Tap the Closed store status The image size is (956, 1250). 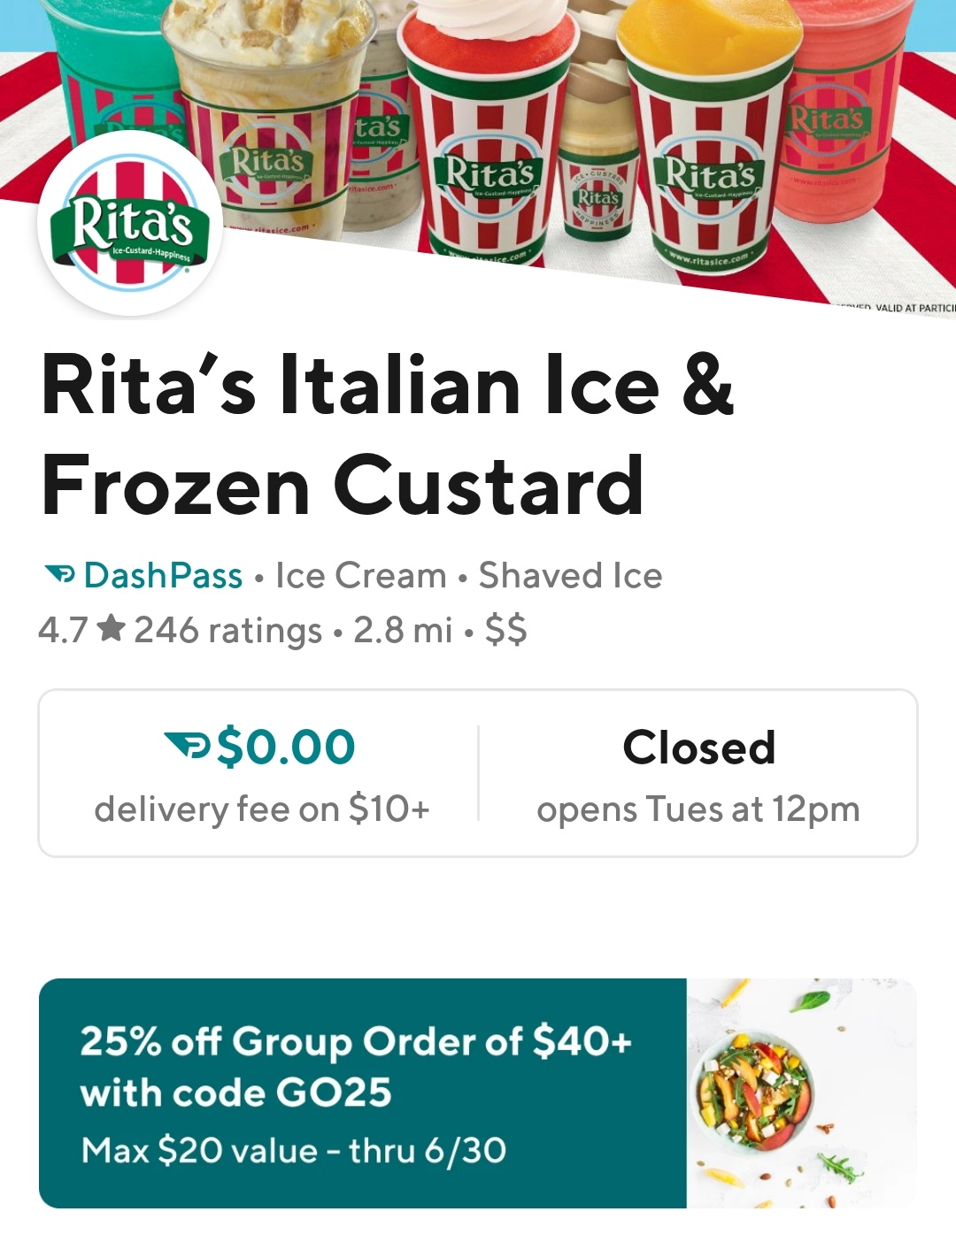(698, 748)
